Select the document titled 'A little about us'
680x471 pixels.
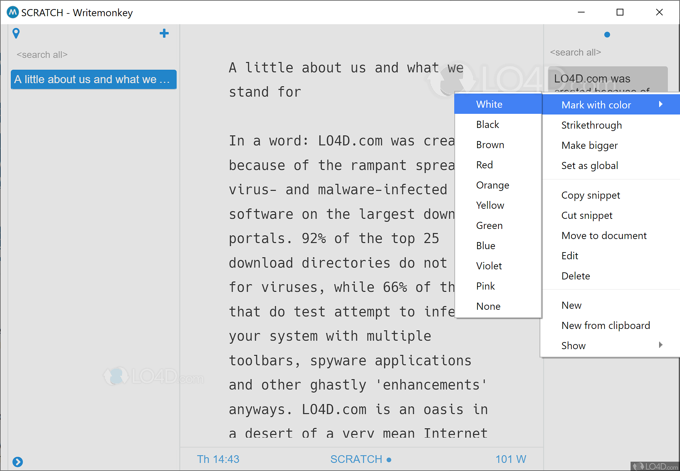(x=93, y=79)
